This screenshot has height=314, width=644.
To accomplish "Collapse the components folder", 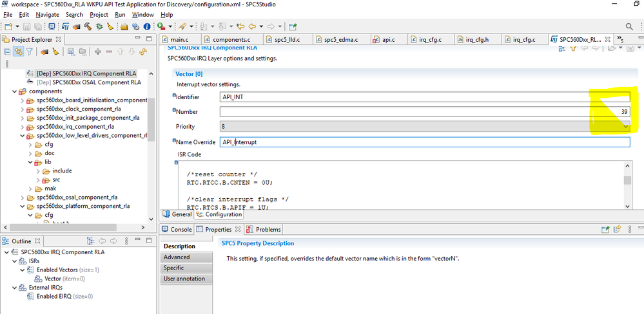I will click(15, 91).
